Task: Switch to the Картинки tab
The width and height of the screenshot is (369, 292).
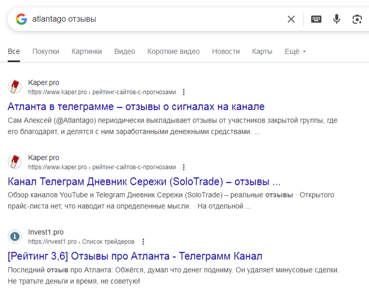Action: pyautogui.click(x=86, y=52)
